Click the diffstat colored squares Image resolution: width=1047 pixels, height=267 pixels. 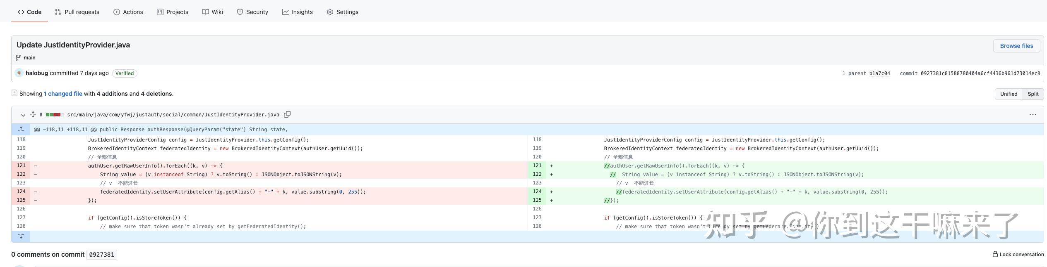pos(55,115)
